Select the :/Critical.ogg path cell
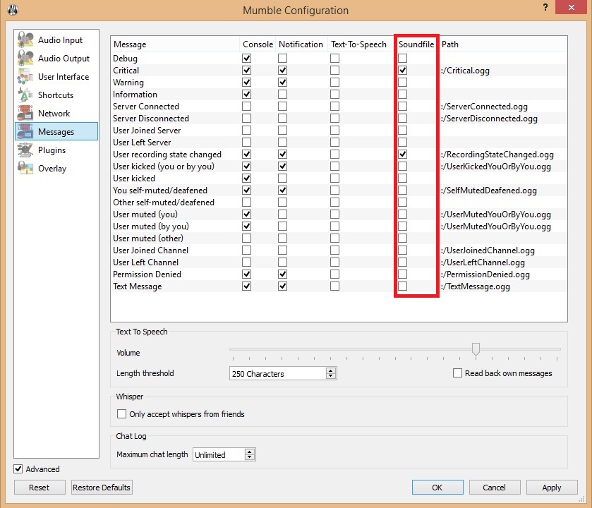The image size is (592, 508). [465, 71]
